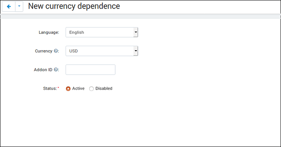This screenshot has height=147, width=281.
Task: Click the red required asterisk by Status
Action: (x=58, y=87)
